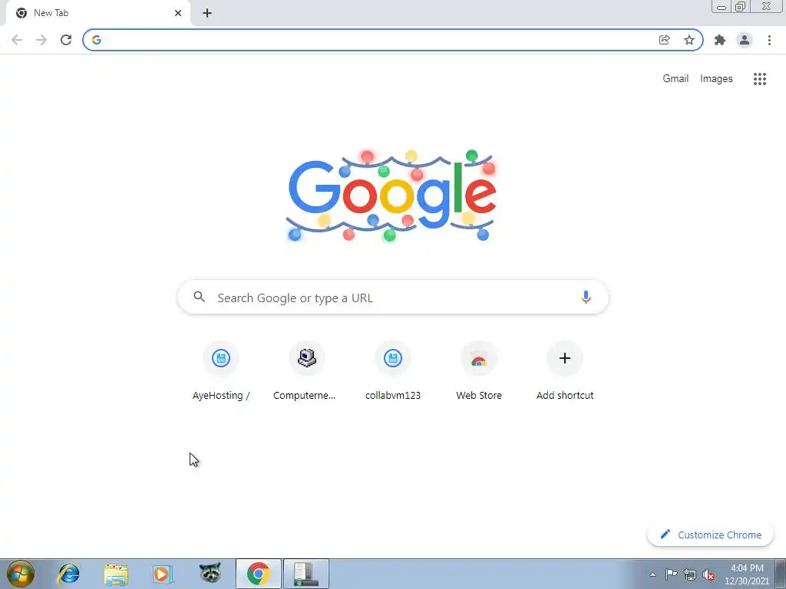Viewport: 786px width, 589px height.
Task: Open the Images link
Action: 716,79
